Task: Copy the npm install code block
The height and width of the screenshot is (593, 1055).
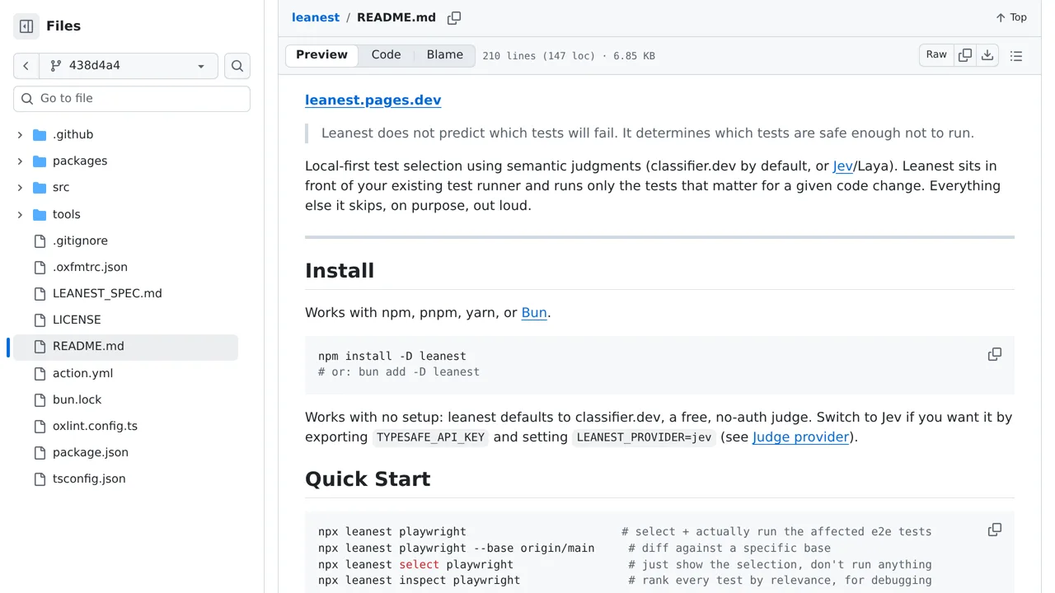Action: click(x=995, y=354)
